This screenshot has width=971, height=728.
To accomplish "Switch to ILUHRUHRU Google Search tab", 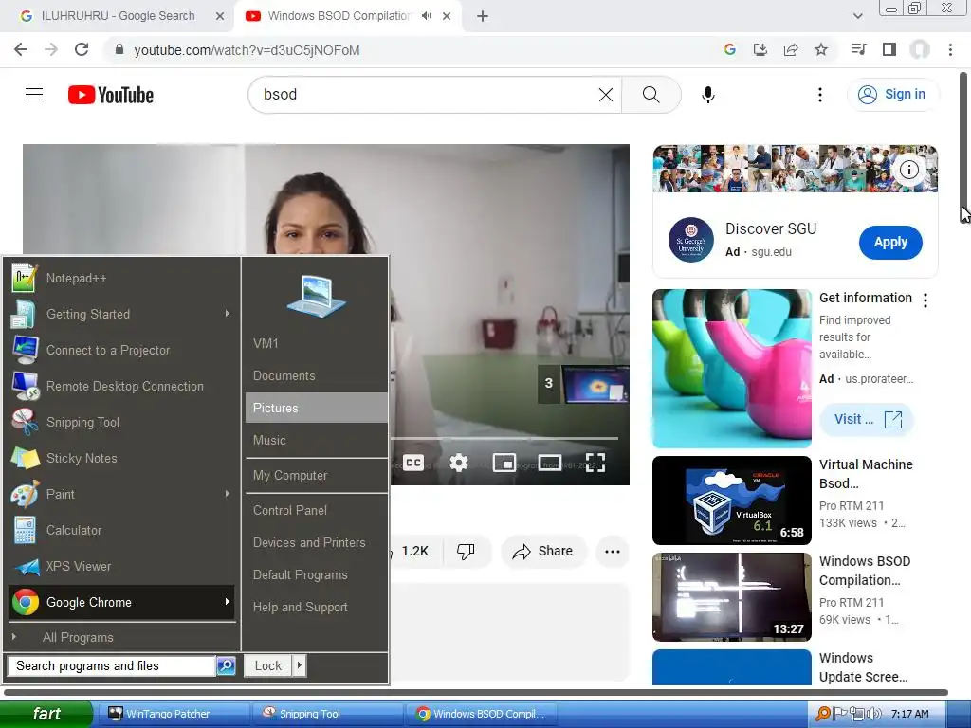I will pos(118,16).
